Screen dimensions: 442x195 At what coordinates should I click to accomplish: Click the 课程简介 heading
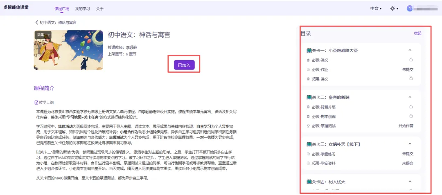44,88
